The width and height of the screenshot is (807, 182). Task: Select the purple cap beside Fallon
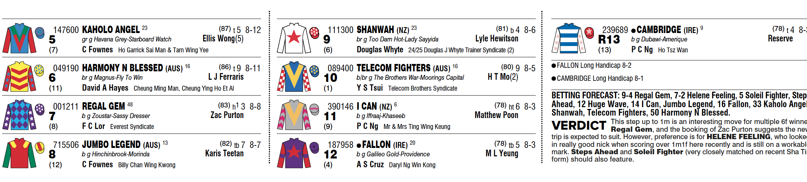314,147
